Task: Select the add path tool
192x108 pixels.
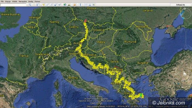Action: tap(52, 5)
